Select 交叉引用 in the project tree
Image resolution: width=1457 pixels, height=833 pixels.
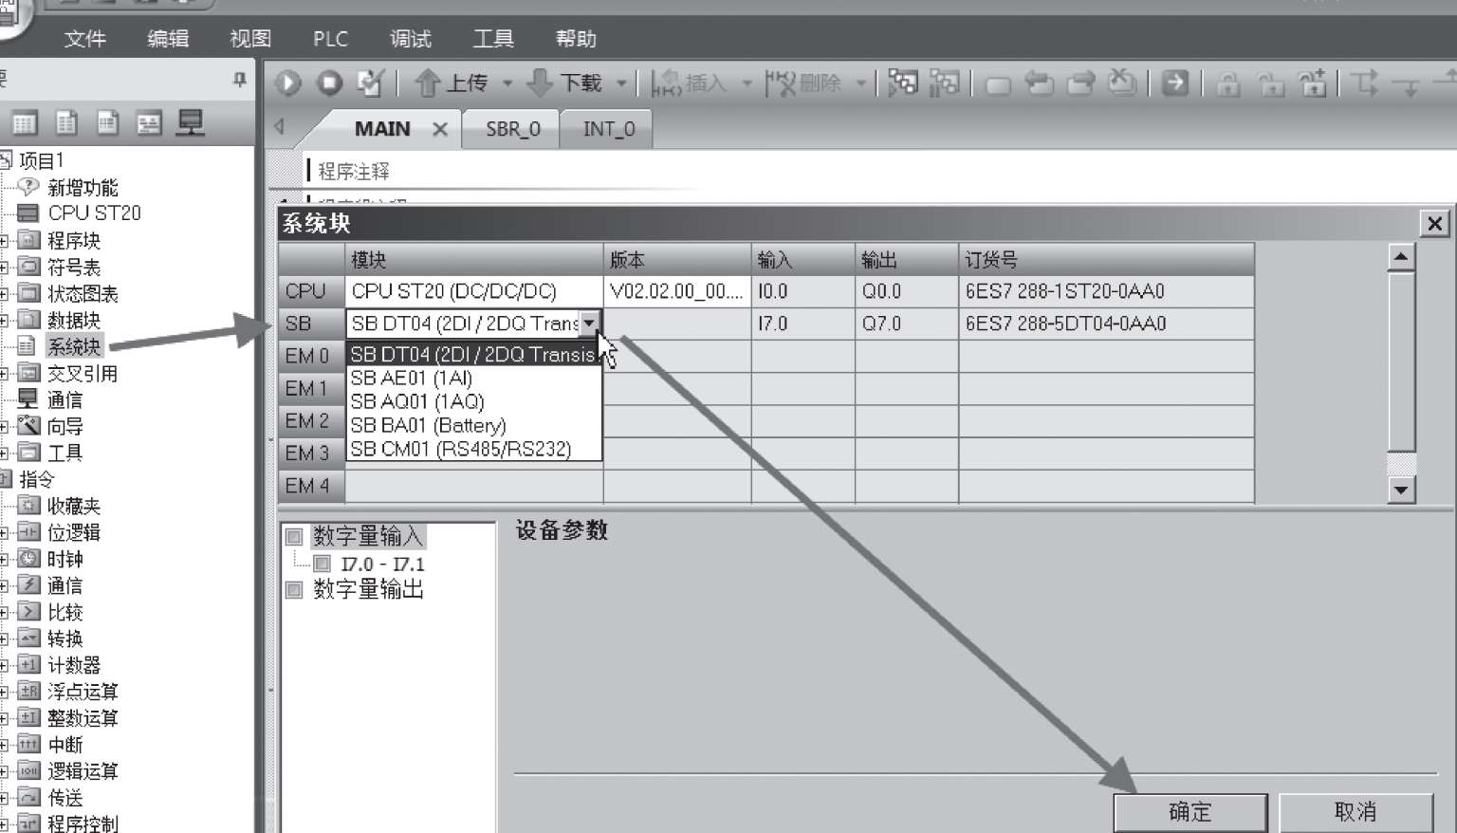click(83, 374)
